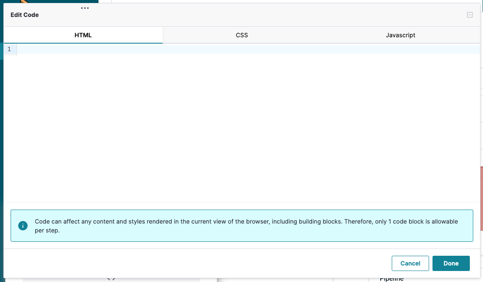Click the HTML tab underline indicator
483x282 pixels.
83,43
